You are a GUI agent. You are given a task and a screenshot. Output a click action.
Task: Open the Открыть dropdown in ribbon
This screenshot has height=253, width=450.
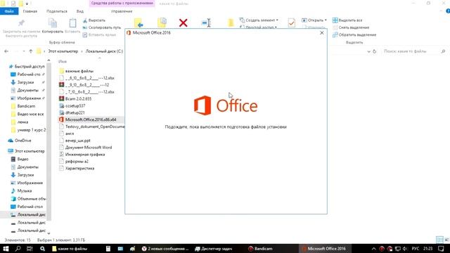click(x=314, y=20)
